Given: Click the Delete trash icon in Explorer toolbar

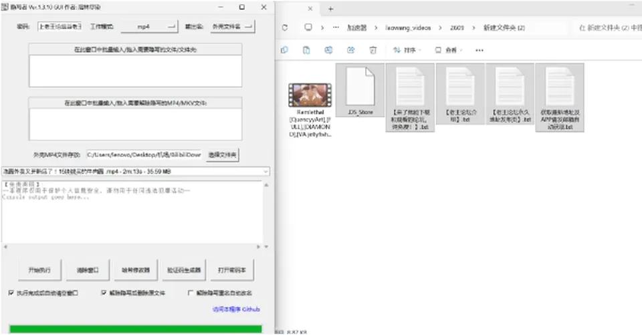Looking at the screenshot, I should pyautogui.click(x=373, y=50).
